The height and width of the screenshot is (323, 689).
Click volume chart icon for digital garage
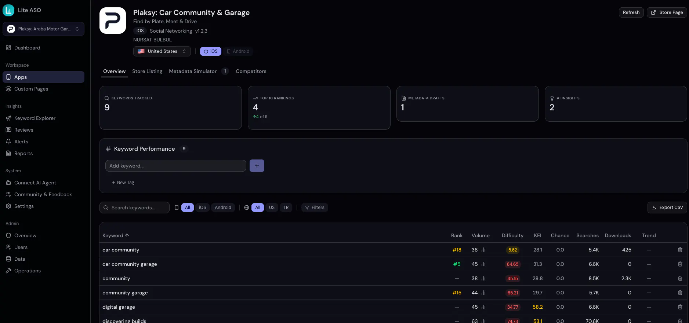coord(483,307)
